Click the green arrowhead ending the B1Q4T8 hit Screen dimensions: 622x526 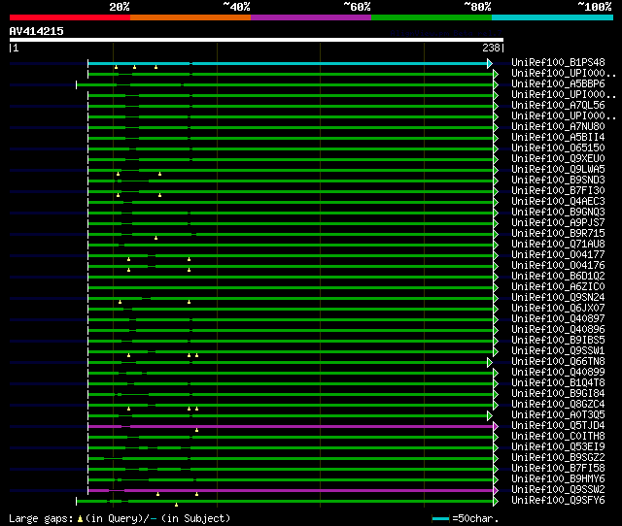[x=496, y=383]
